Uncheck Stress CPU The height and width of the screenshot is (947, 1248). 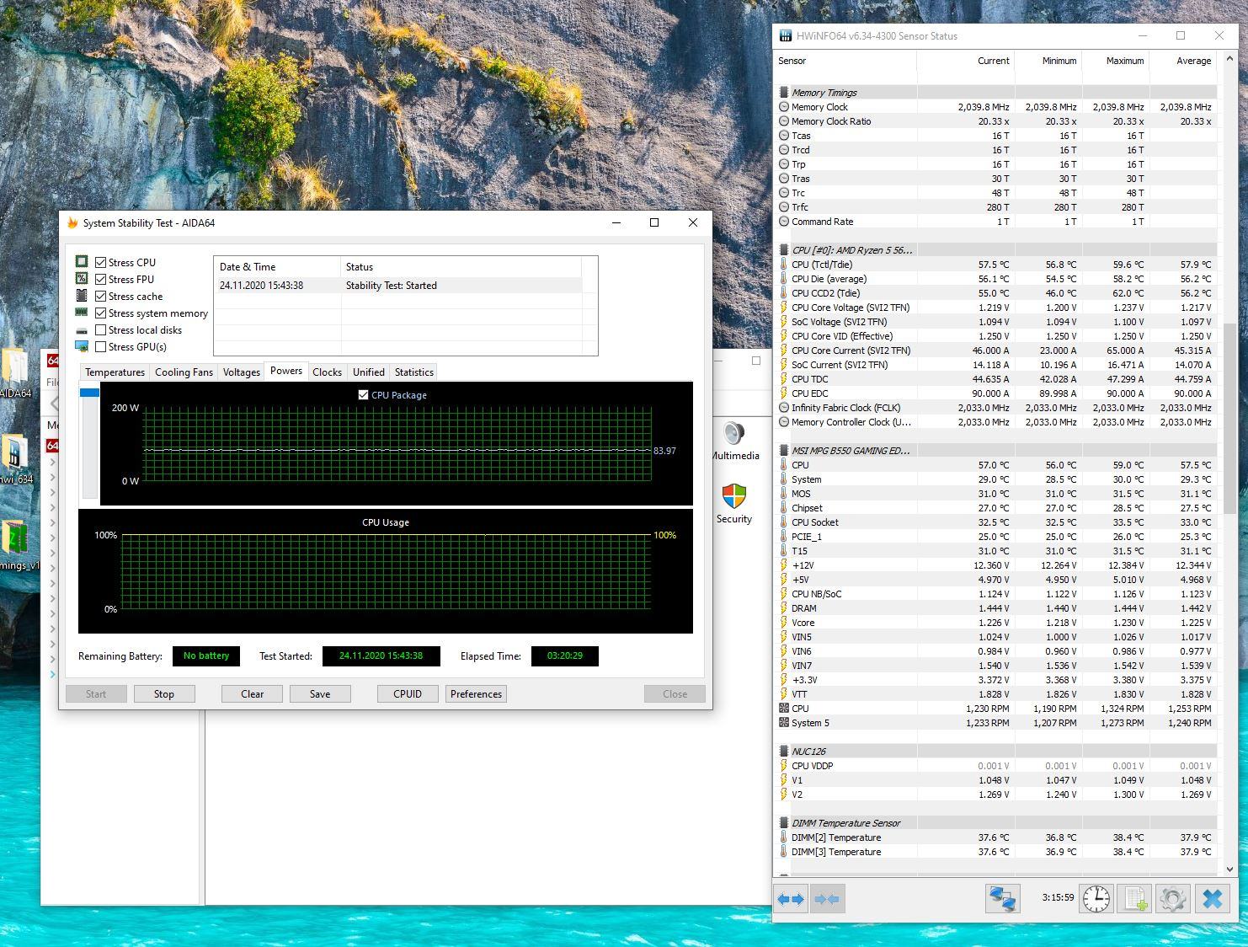pos(101,262)
